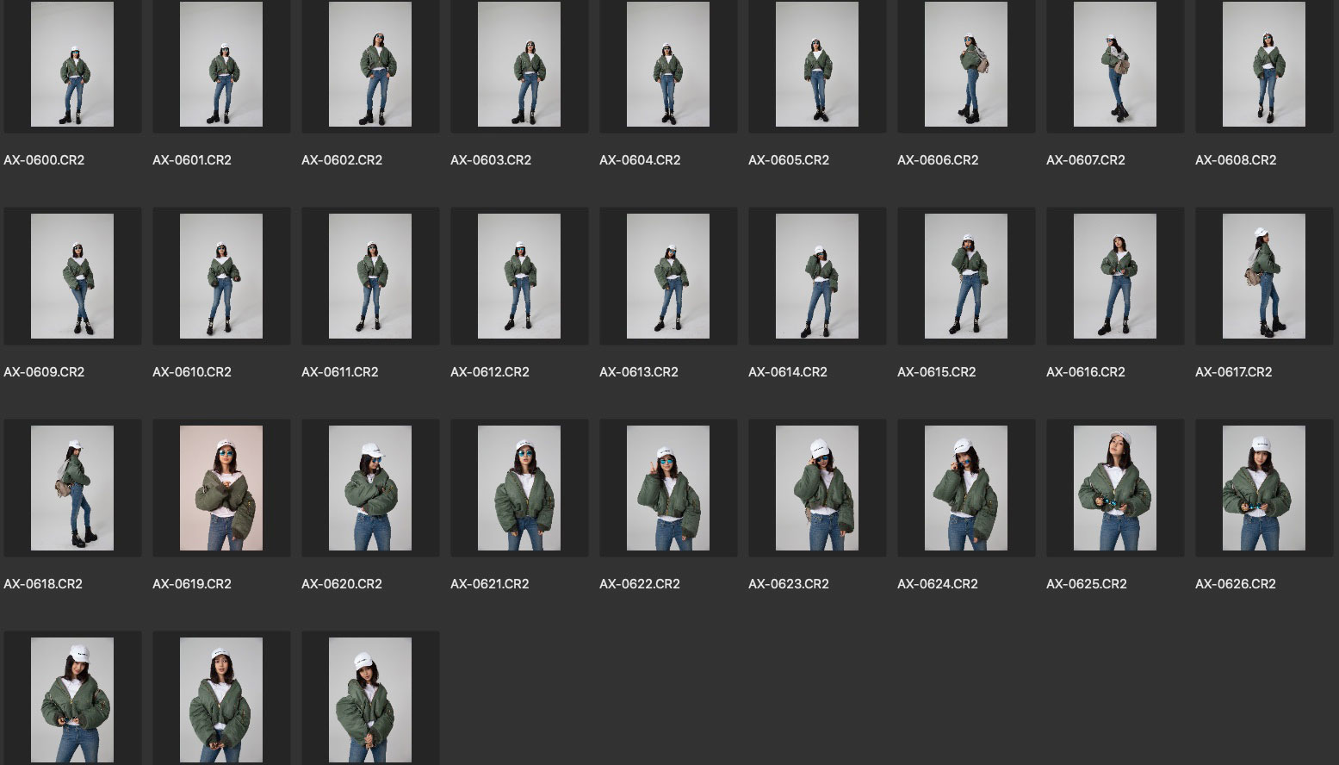Click the AX-0621.CR2 thumbnail

coord(519,488)
